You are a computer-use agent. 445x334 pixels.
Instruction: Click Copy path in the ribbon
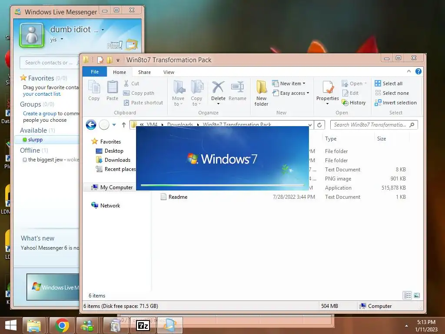(x=139, y=93)
